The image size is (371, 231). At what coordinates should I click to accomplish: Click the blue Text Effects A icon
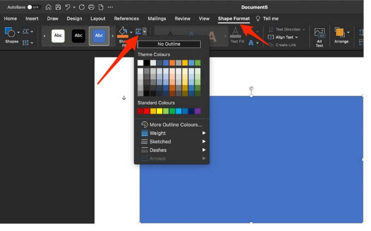click(251, 42)
